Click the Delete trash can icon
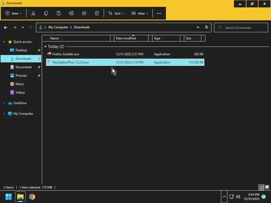 [x=97, y=13]
